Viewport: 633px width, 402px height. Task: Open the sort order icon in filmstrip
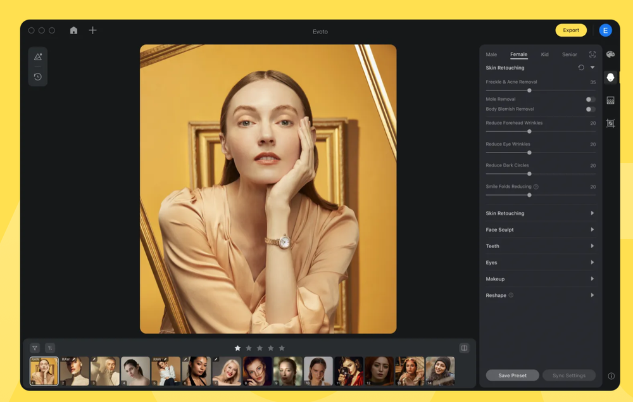[50, 348]
